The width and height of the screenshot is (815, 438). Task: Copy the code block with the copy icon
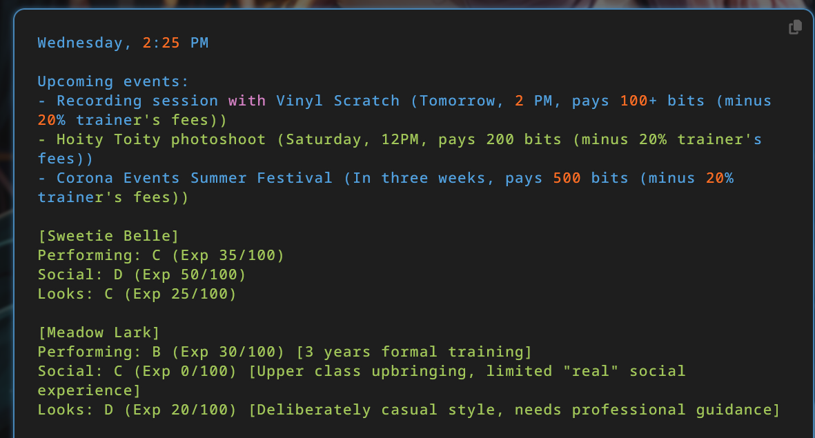795,27
